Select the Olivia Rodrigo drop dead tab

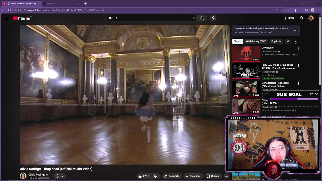pyautogui.click(x=22, y=4)
